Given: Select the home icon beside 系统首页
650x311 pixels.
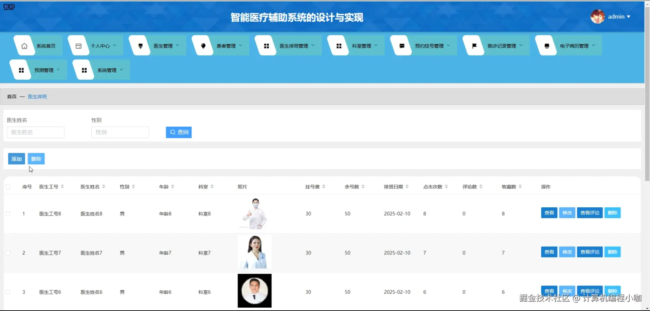Looking at the screenshot, I should 24,45.
